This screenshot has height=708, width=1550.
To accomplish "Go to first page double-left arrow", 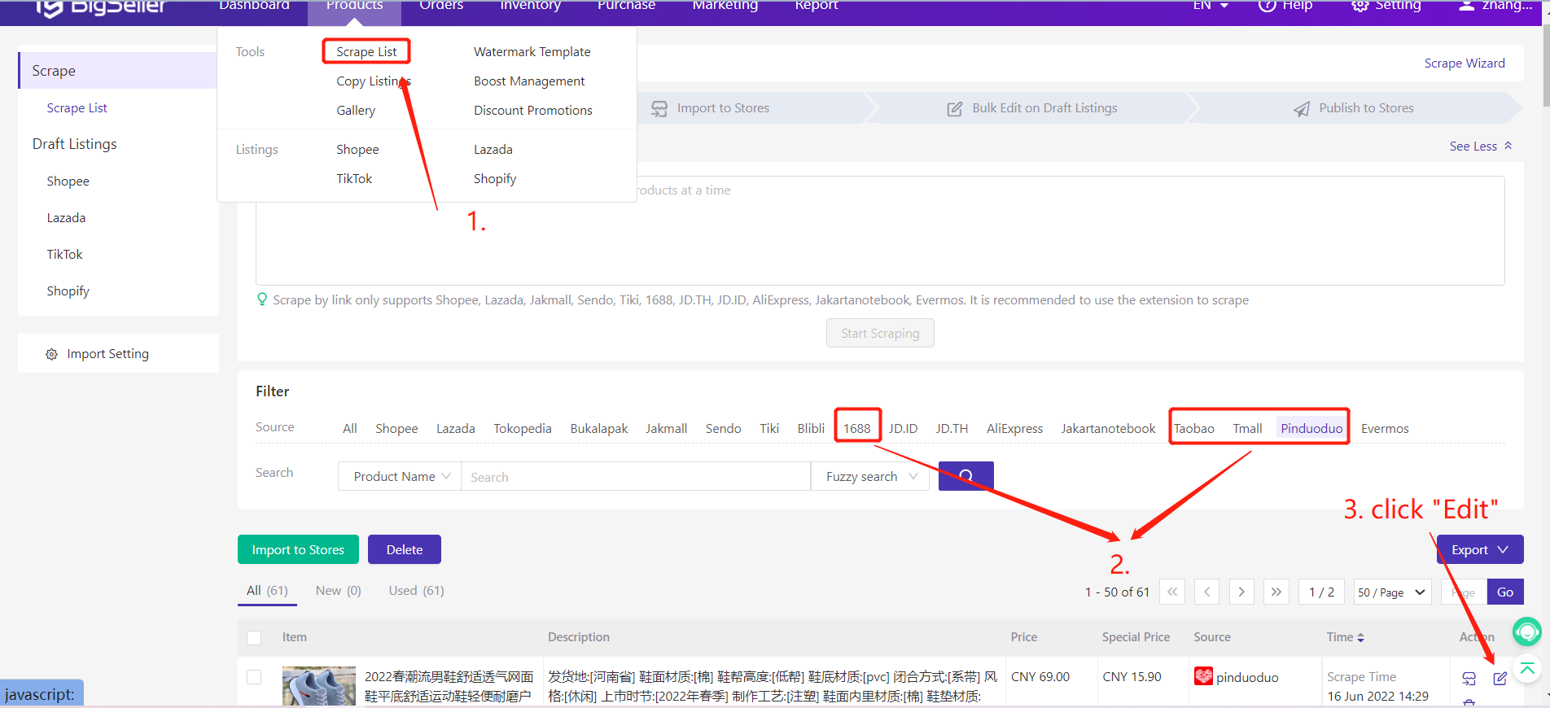I will pyautogui.click(x=1172, y=592).
